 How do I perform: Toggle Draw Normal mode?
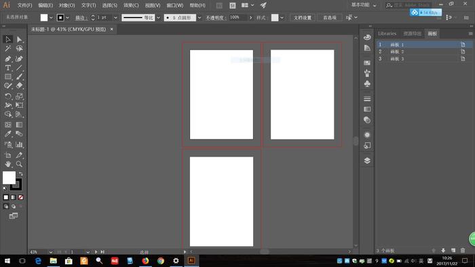[x=5, y=207]
